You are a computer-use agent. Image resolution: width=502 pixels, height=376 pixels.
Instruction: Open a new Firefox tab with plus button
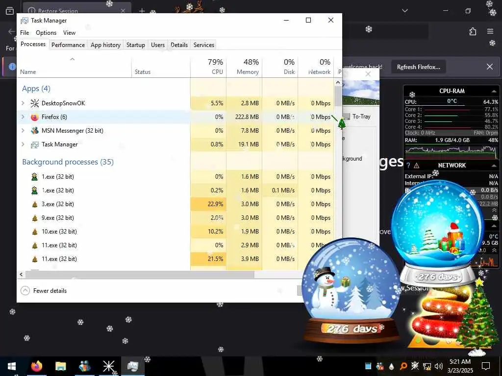[x=142, y=11]
